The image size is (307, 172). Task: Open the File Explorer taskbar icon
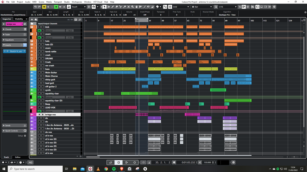[x=75, y=169]
